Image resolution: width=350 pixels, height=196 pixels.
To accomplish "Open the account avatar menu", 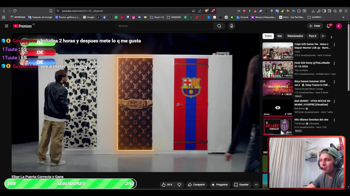I will (339, 26).
